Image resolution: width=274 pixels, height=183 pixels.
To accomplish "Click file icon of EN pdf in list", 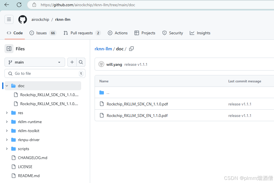I will pyautogui.click(x=102, y=115).
